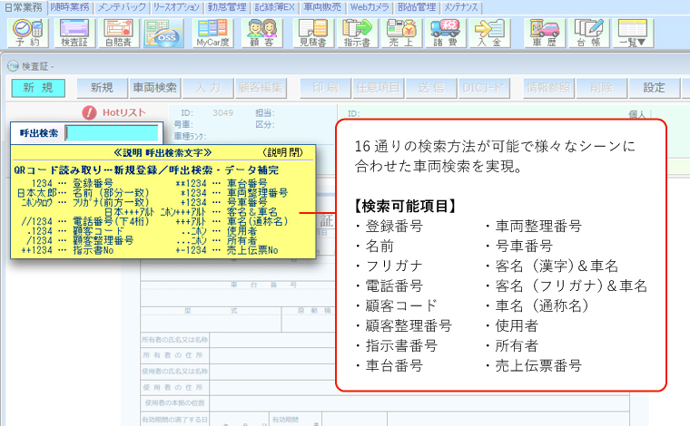Launch the OSS icon
690x426 pixels.
(x=163, y=33)
